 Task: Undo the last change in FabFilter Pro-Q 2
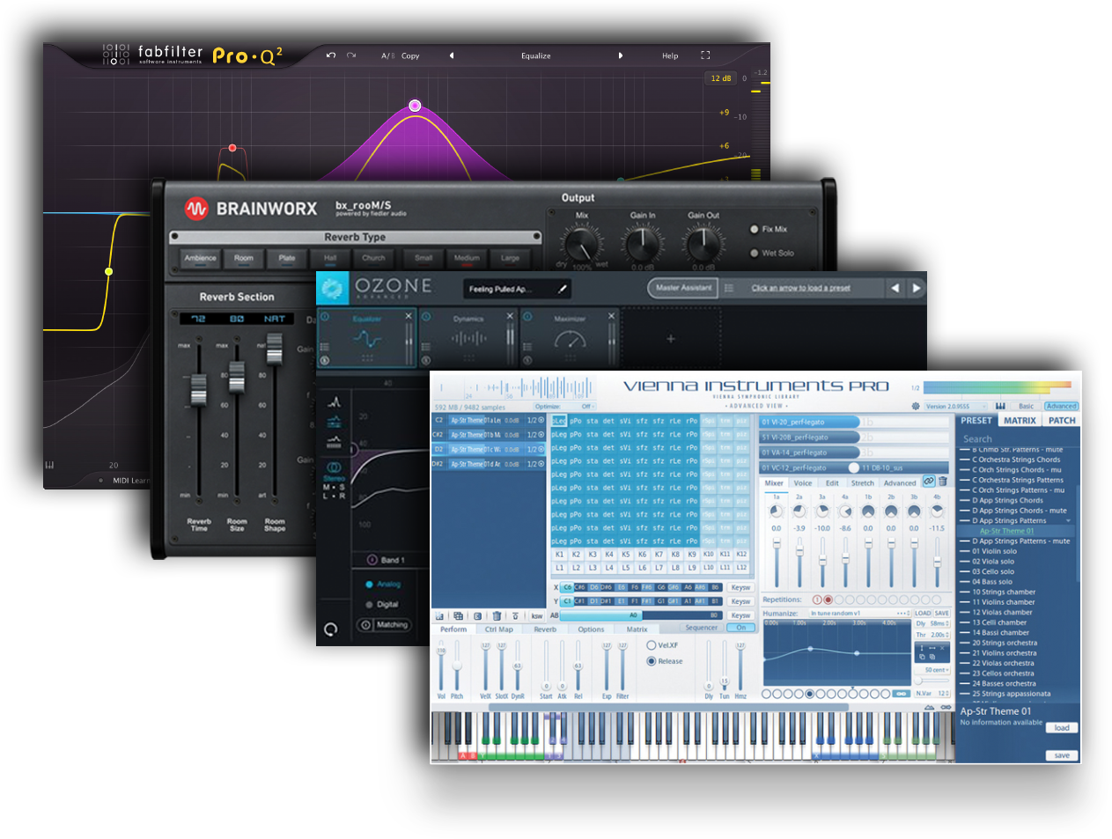pyautogui.click(x=331, y=55)
